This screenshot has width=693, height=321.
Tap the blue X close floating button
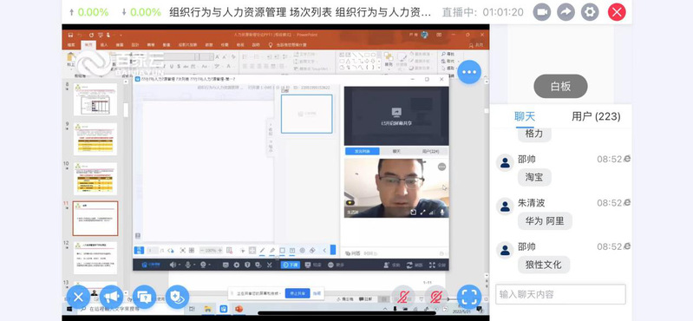pos(78,297)
